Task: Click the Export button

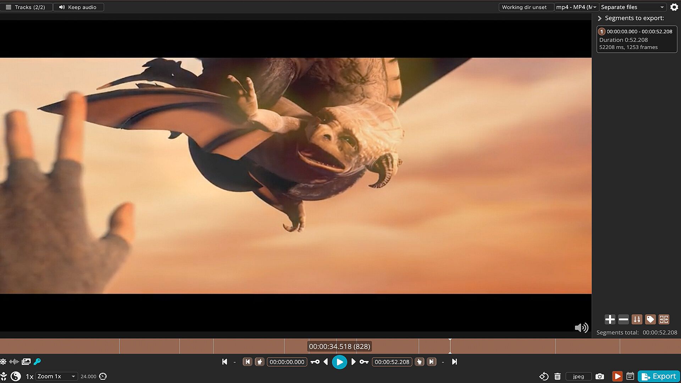Action: click(659, 376)
